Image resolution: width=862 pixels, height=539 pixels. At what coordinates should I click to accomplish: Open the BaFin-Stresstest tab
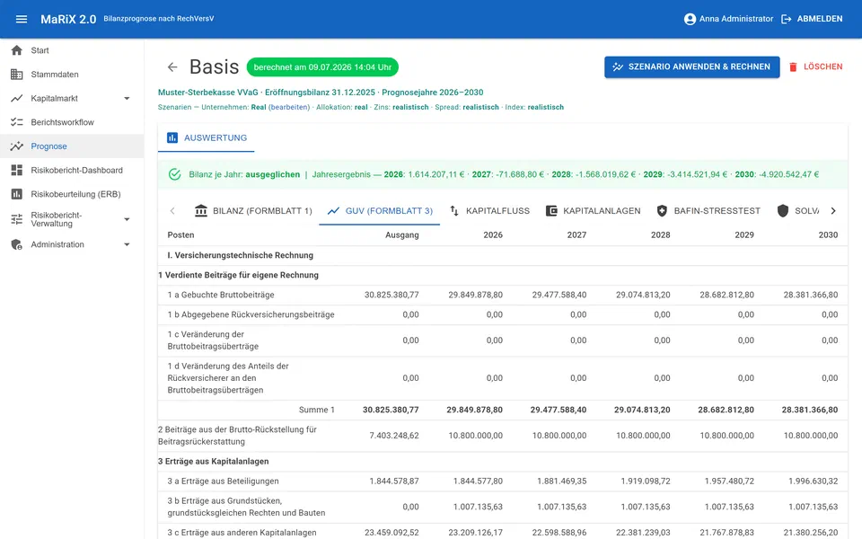[708, 210]
